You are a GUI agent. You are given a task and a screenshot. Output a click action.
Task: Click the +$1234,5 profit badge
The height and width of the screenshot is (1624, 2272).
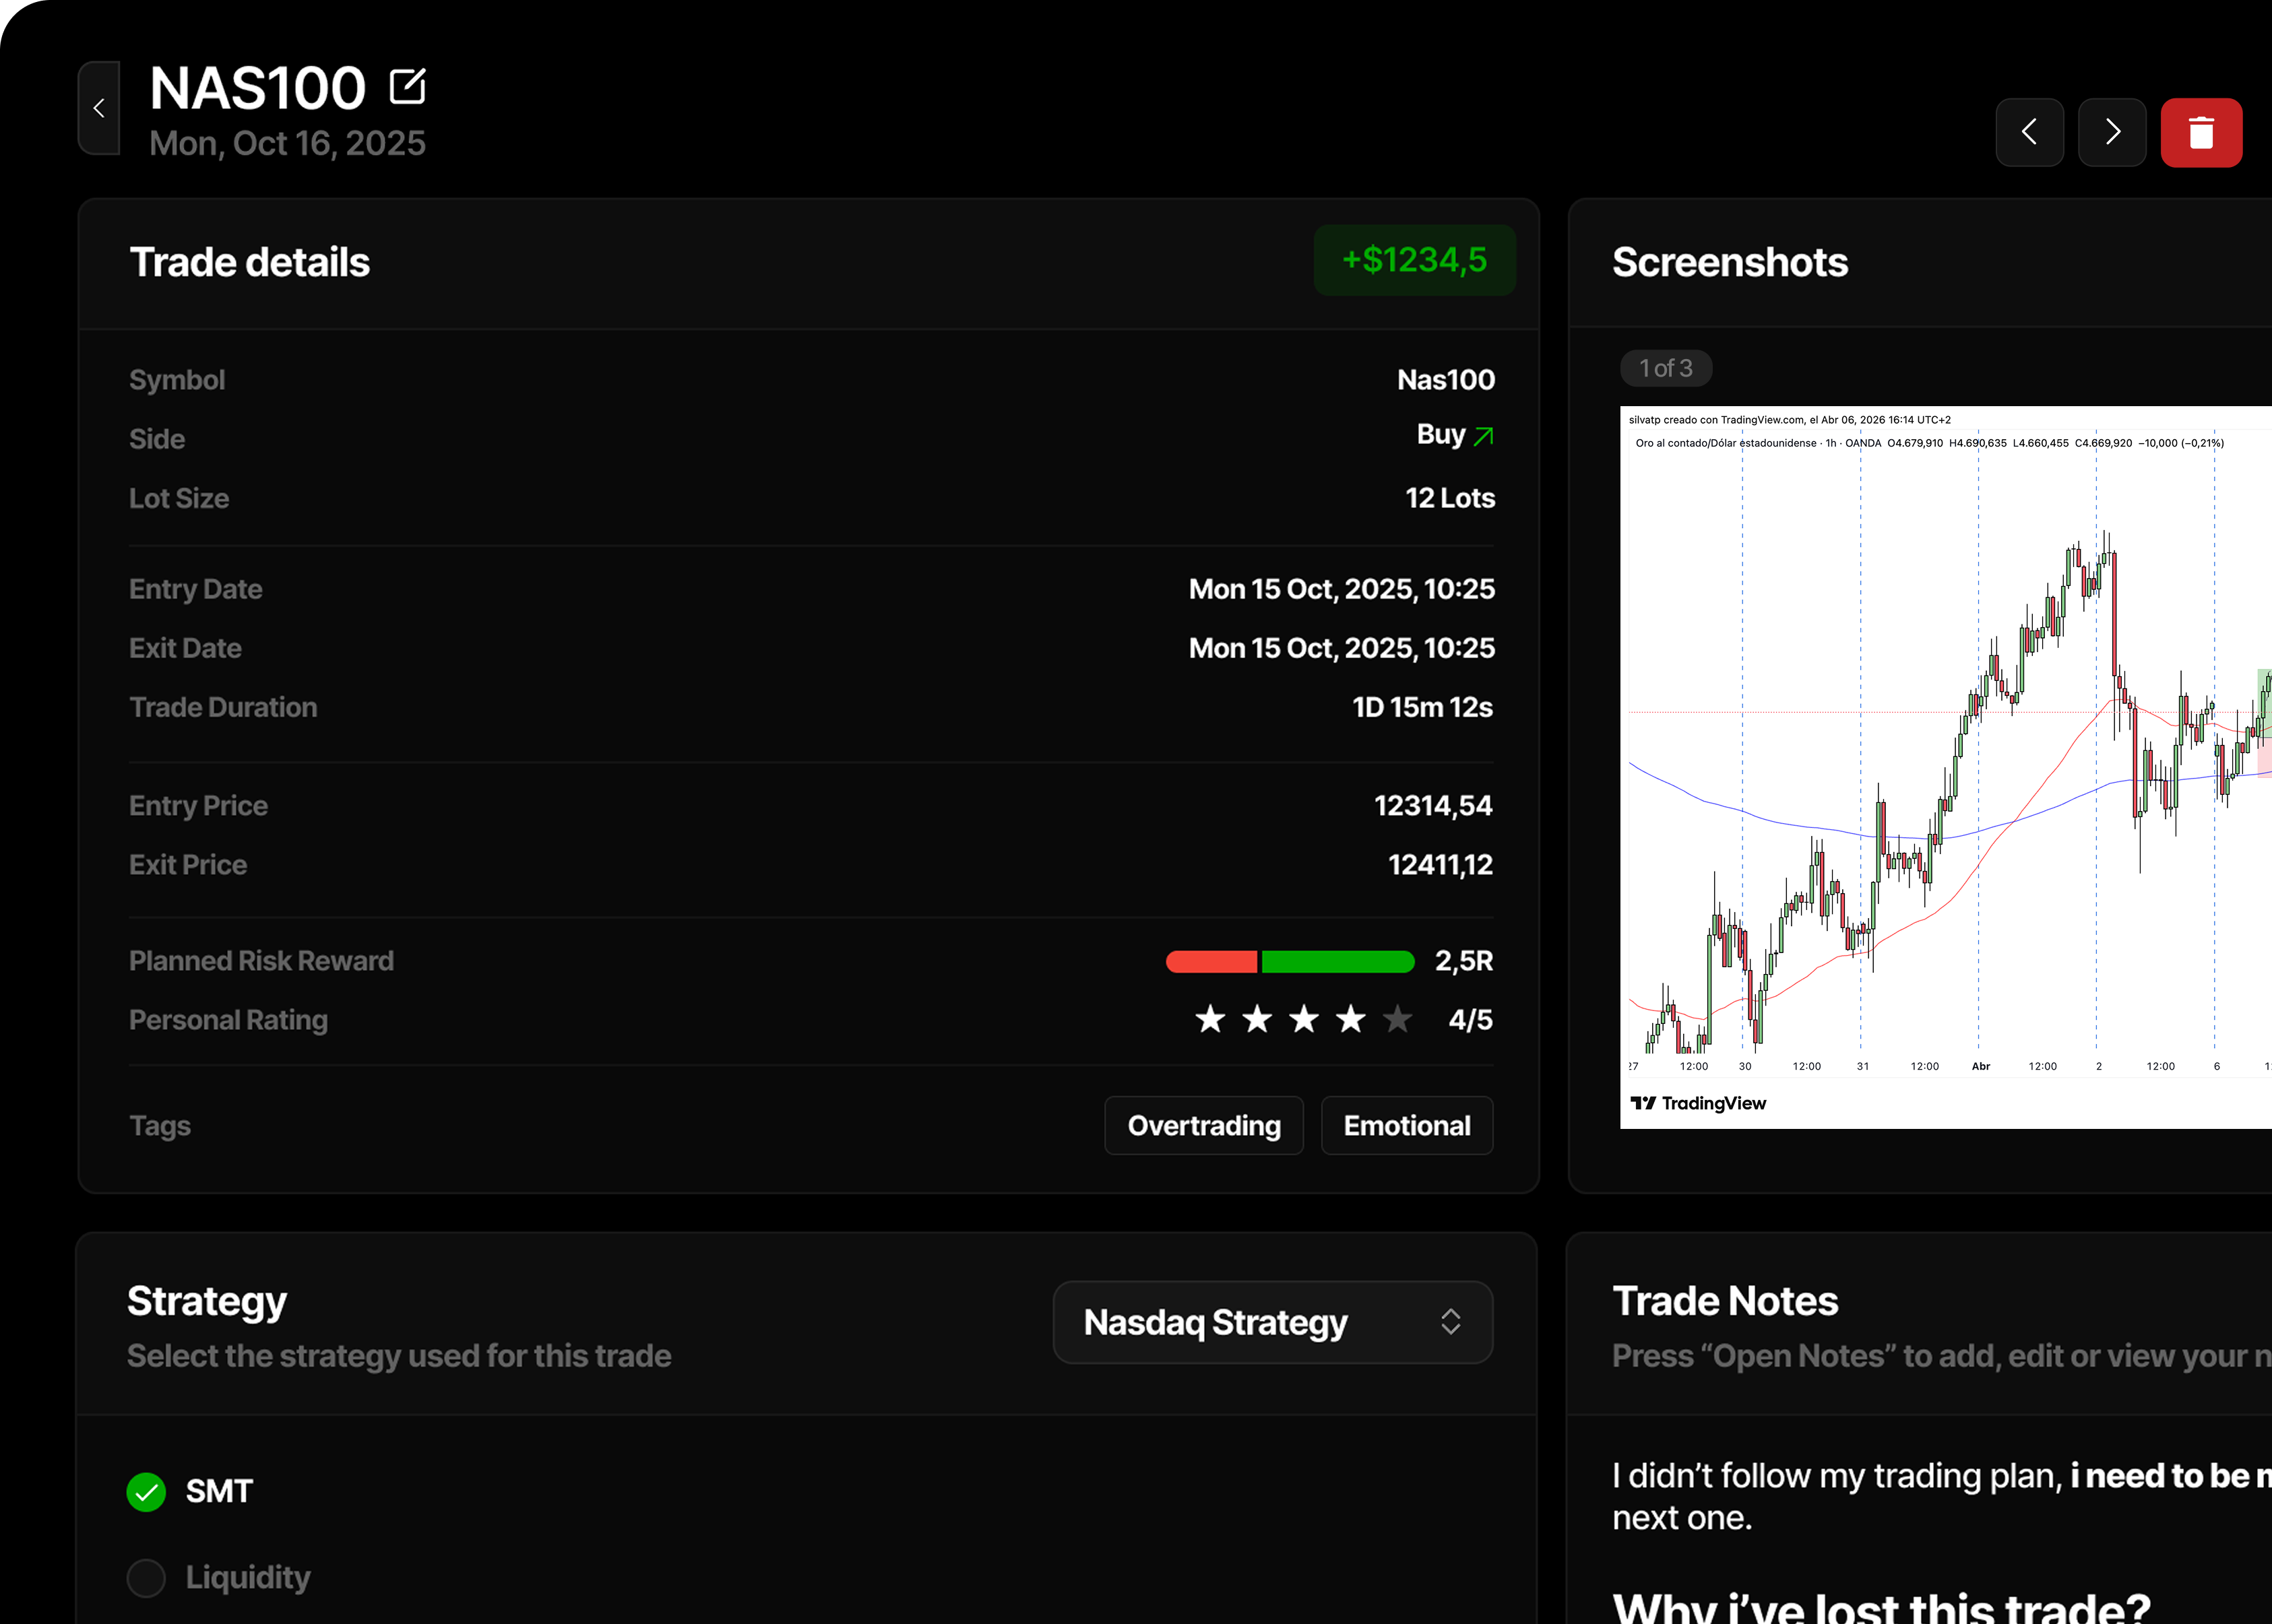pyautogui.click(x=1414, y=260)
